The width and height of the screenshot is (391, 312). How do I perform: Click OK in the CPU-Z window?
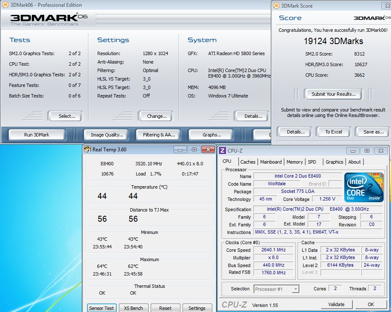click(x=371, y=304)
